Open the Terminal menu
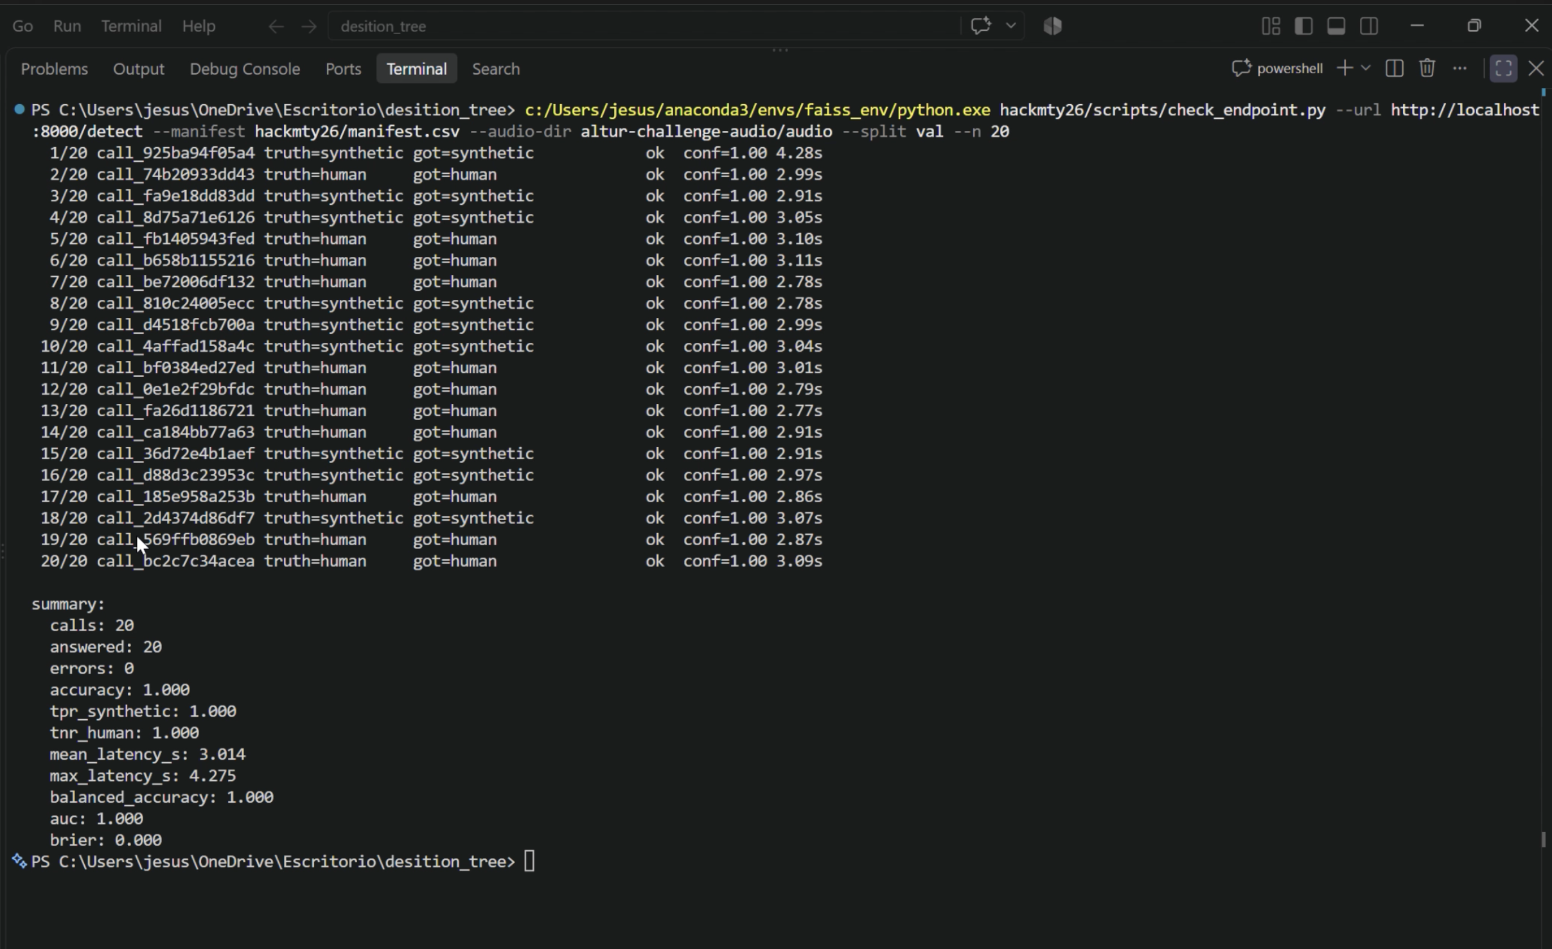This screenshot has width=1552, height=949. coord(131,26)
